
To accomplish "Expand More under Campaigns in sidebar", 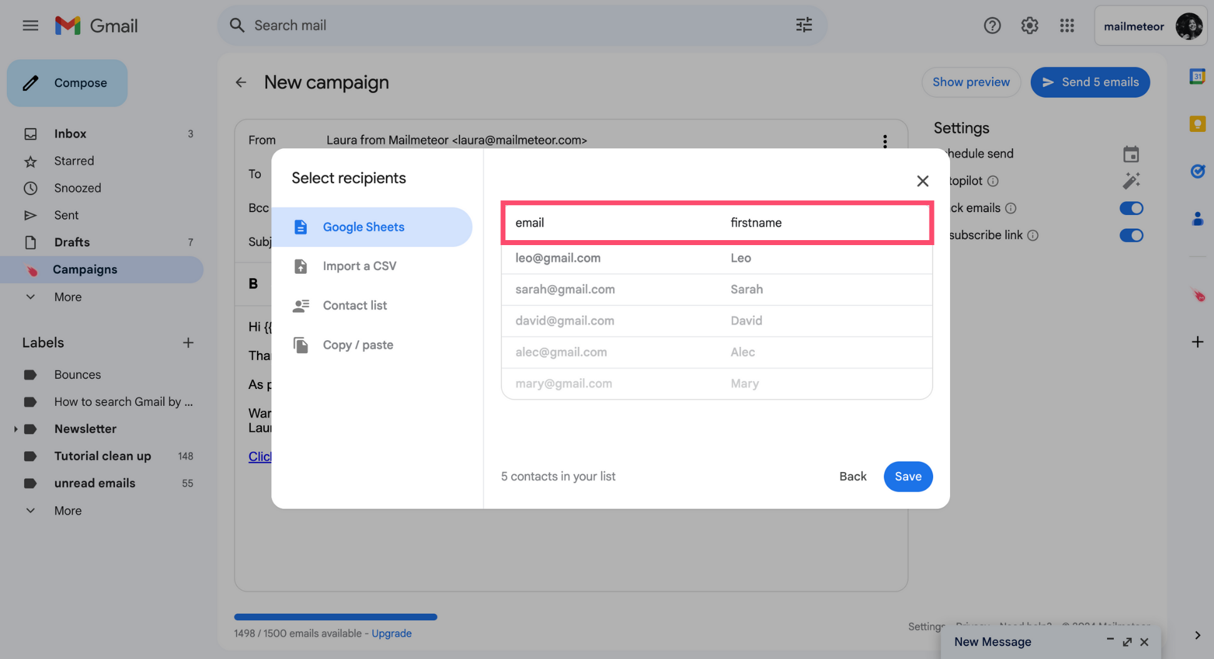I will pos(68,297).
